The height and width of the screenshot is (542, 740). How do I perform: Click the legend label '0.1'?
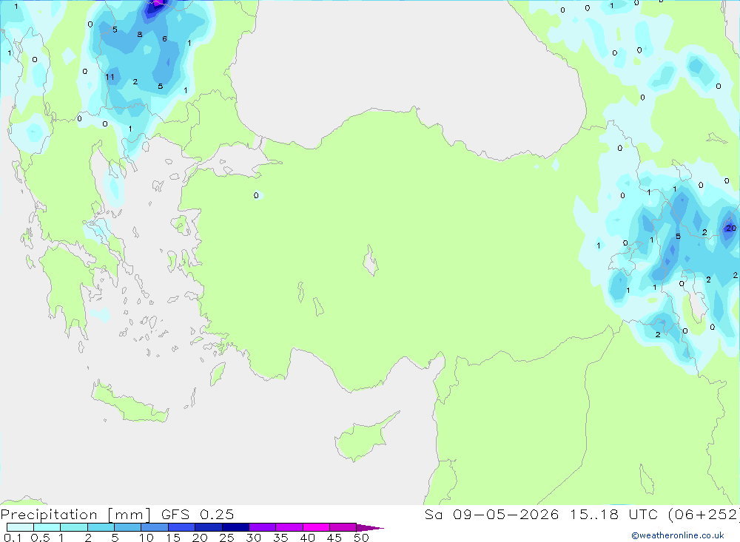tap(13, 538)
